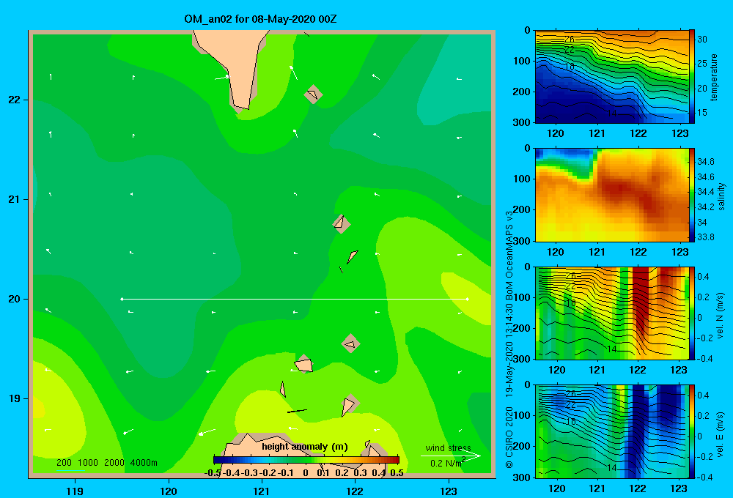Screen dimensions: 733x498
Task: Click the vertical 'salinity' axis label
Action: click(721, 196)
